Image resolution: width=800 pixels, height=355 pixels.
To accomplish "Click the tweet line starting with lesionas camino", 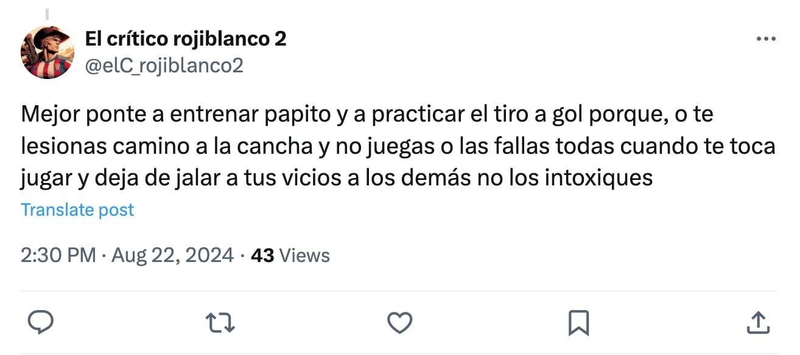I will coord(398,146).
